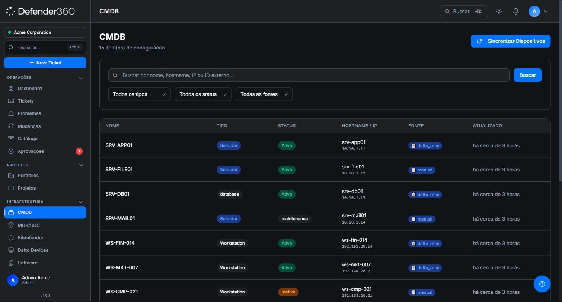
Task: Collapse the Infraestrutura sidebar section
Action: coord(81,202)
